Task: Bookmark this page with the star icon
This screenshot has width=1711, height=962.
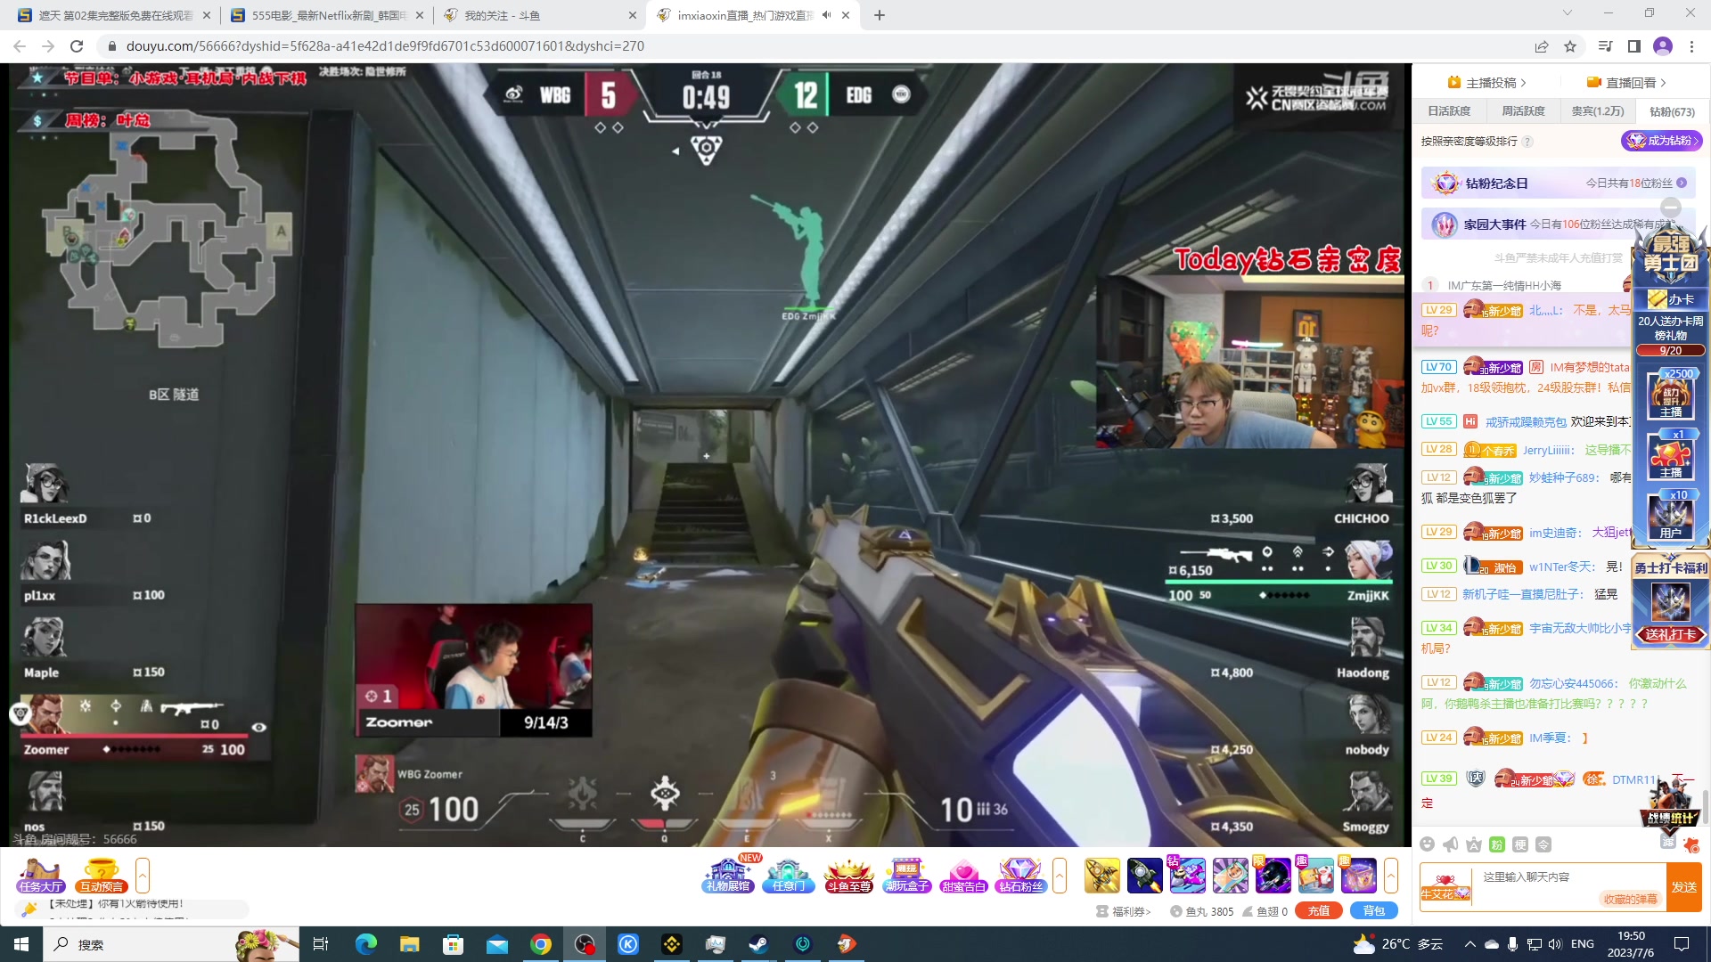Action: pos(1570,46)
